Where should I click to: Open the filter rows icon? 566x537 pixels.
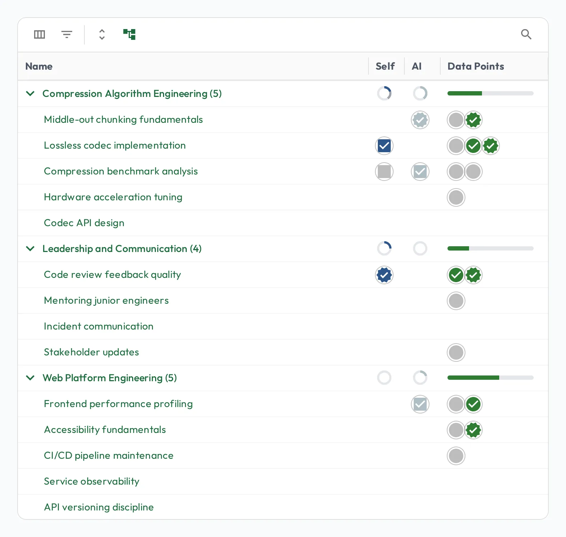click(x=67, y=34)
